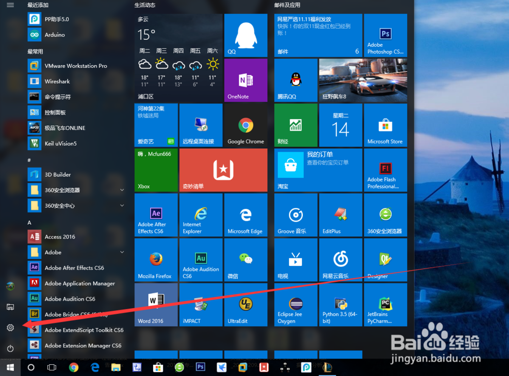Open the 财经 tile

(296, 125)
